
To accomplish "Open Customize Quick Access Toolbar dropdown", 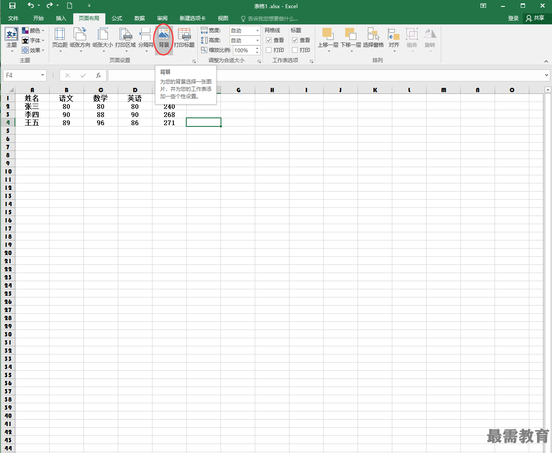I will [89, 6].
